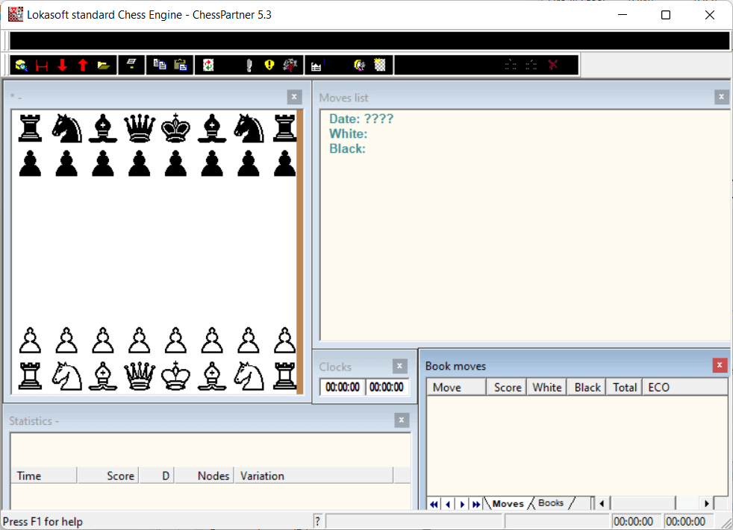
Task: Click the paste clipboard toolbar icon
Action: 181,64
